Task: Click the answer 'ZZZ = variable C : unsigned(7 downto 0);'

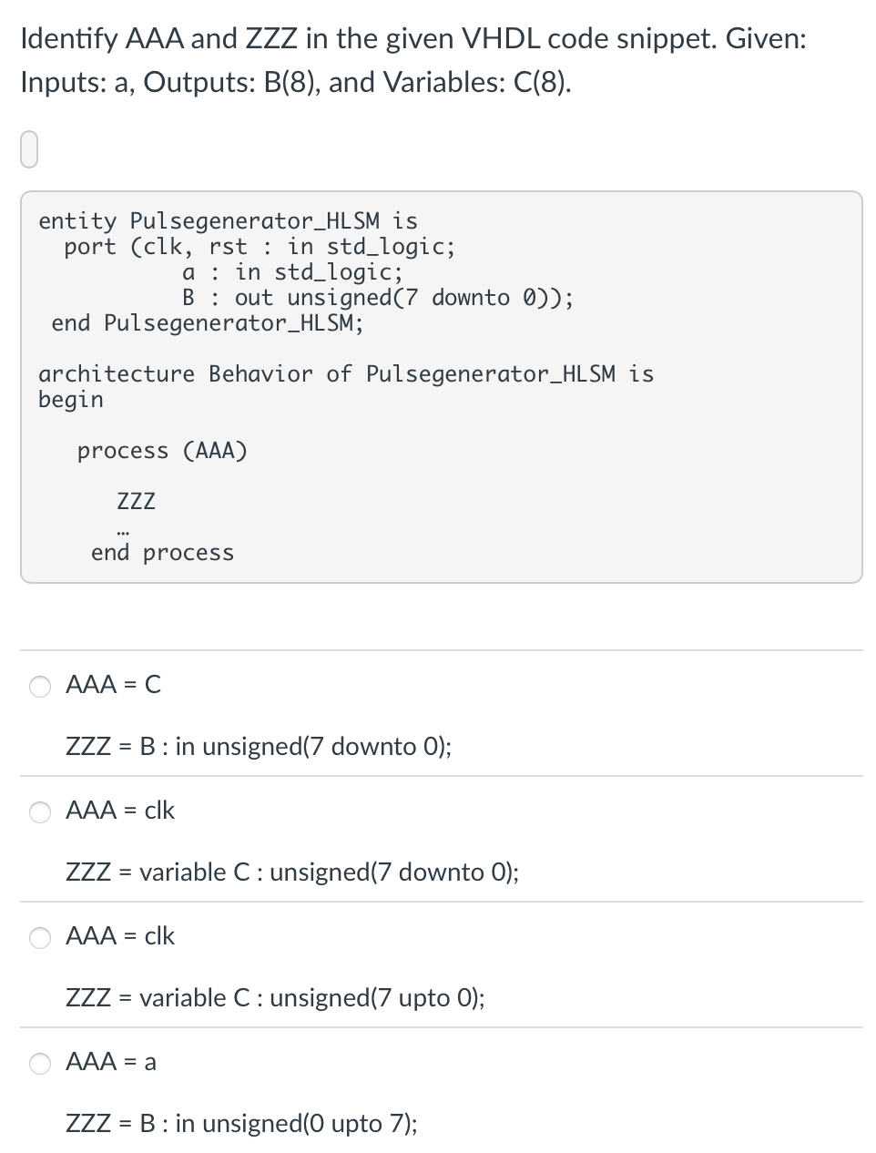Action: tap(292, 872)
